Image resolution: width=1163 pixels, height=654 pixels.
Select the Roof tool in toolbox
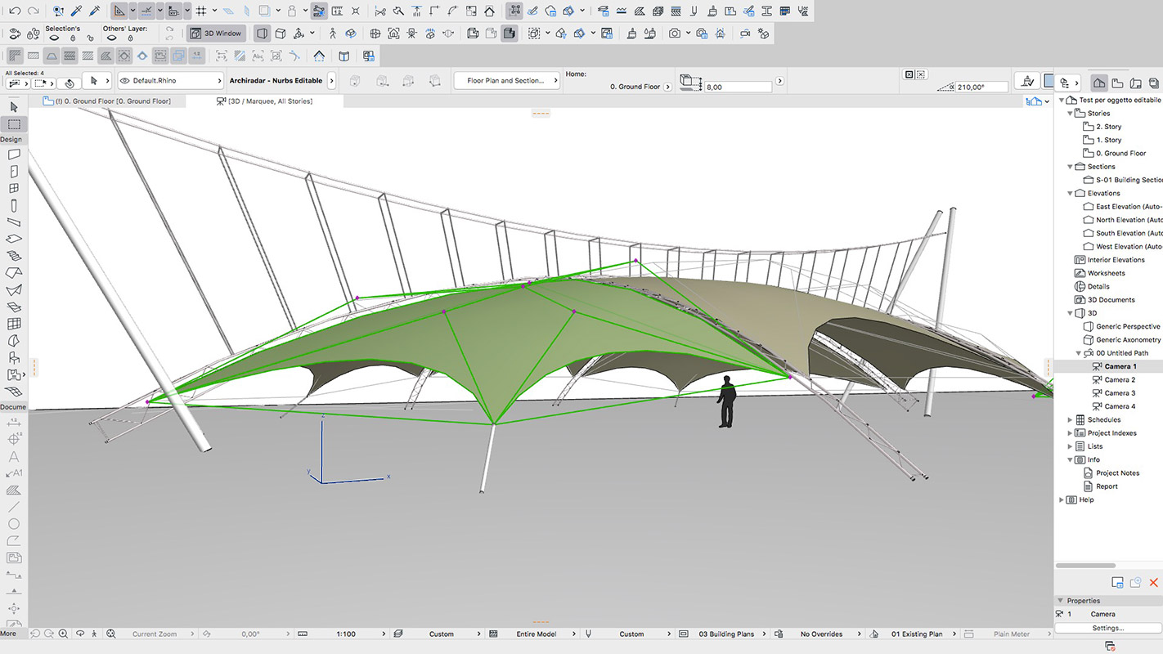point(14,273)
